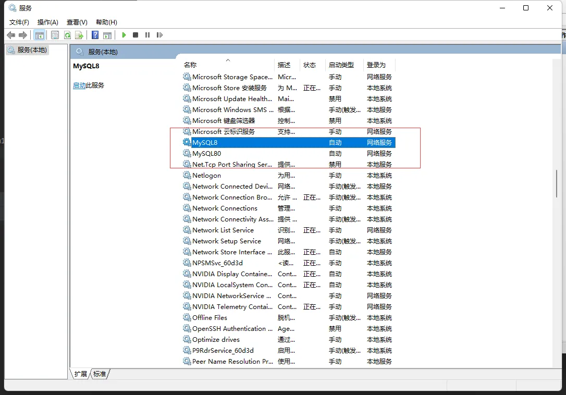Select Microsoft 云标识服务 row

click(x=289, y=131)
